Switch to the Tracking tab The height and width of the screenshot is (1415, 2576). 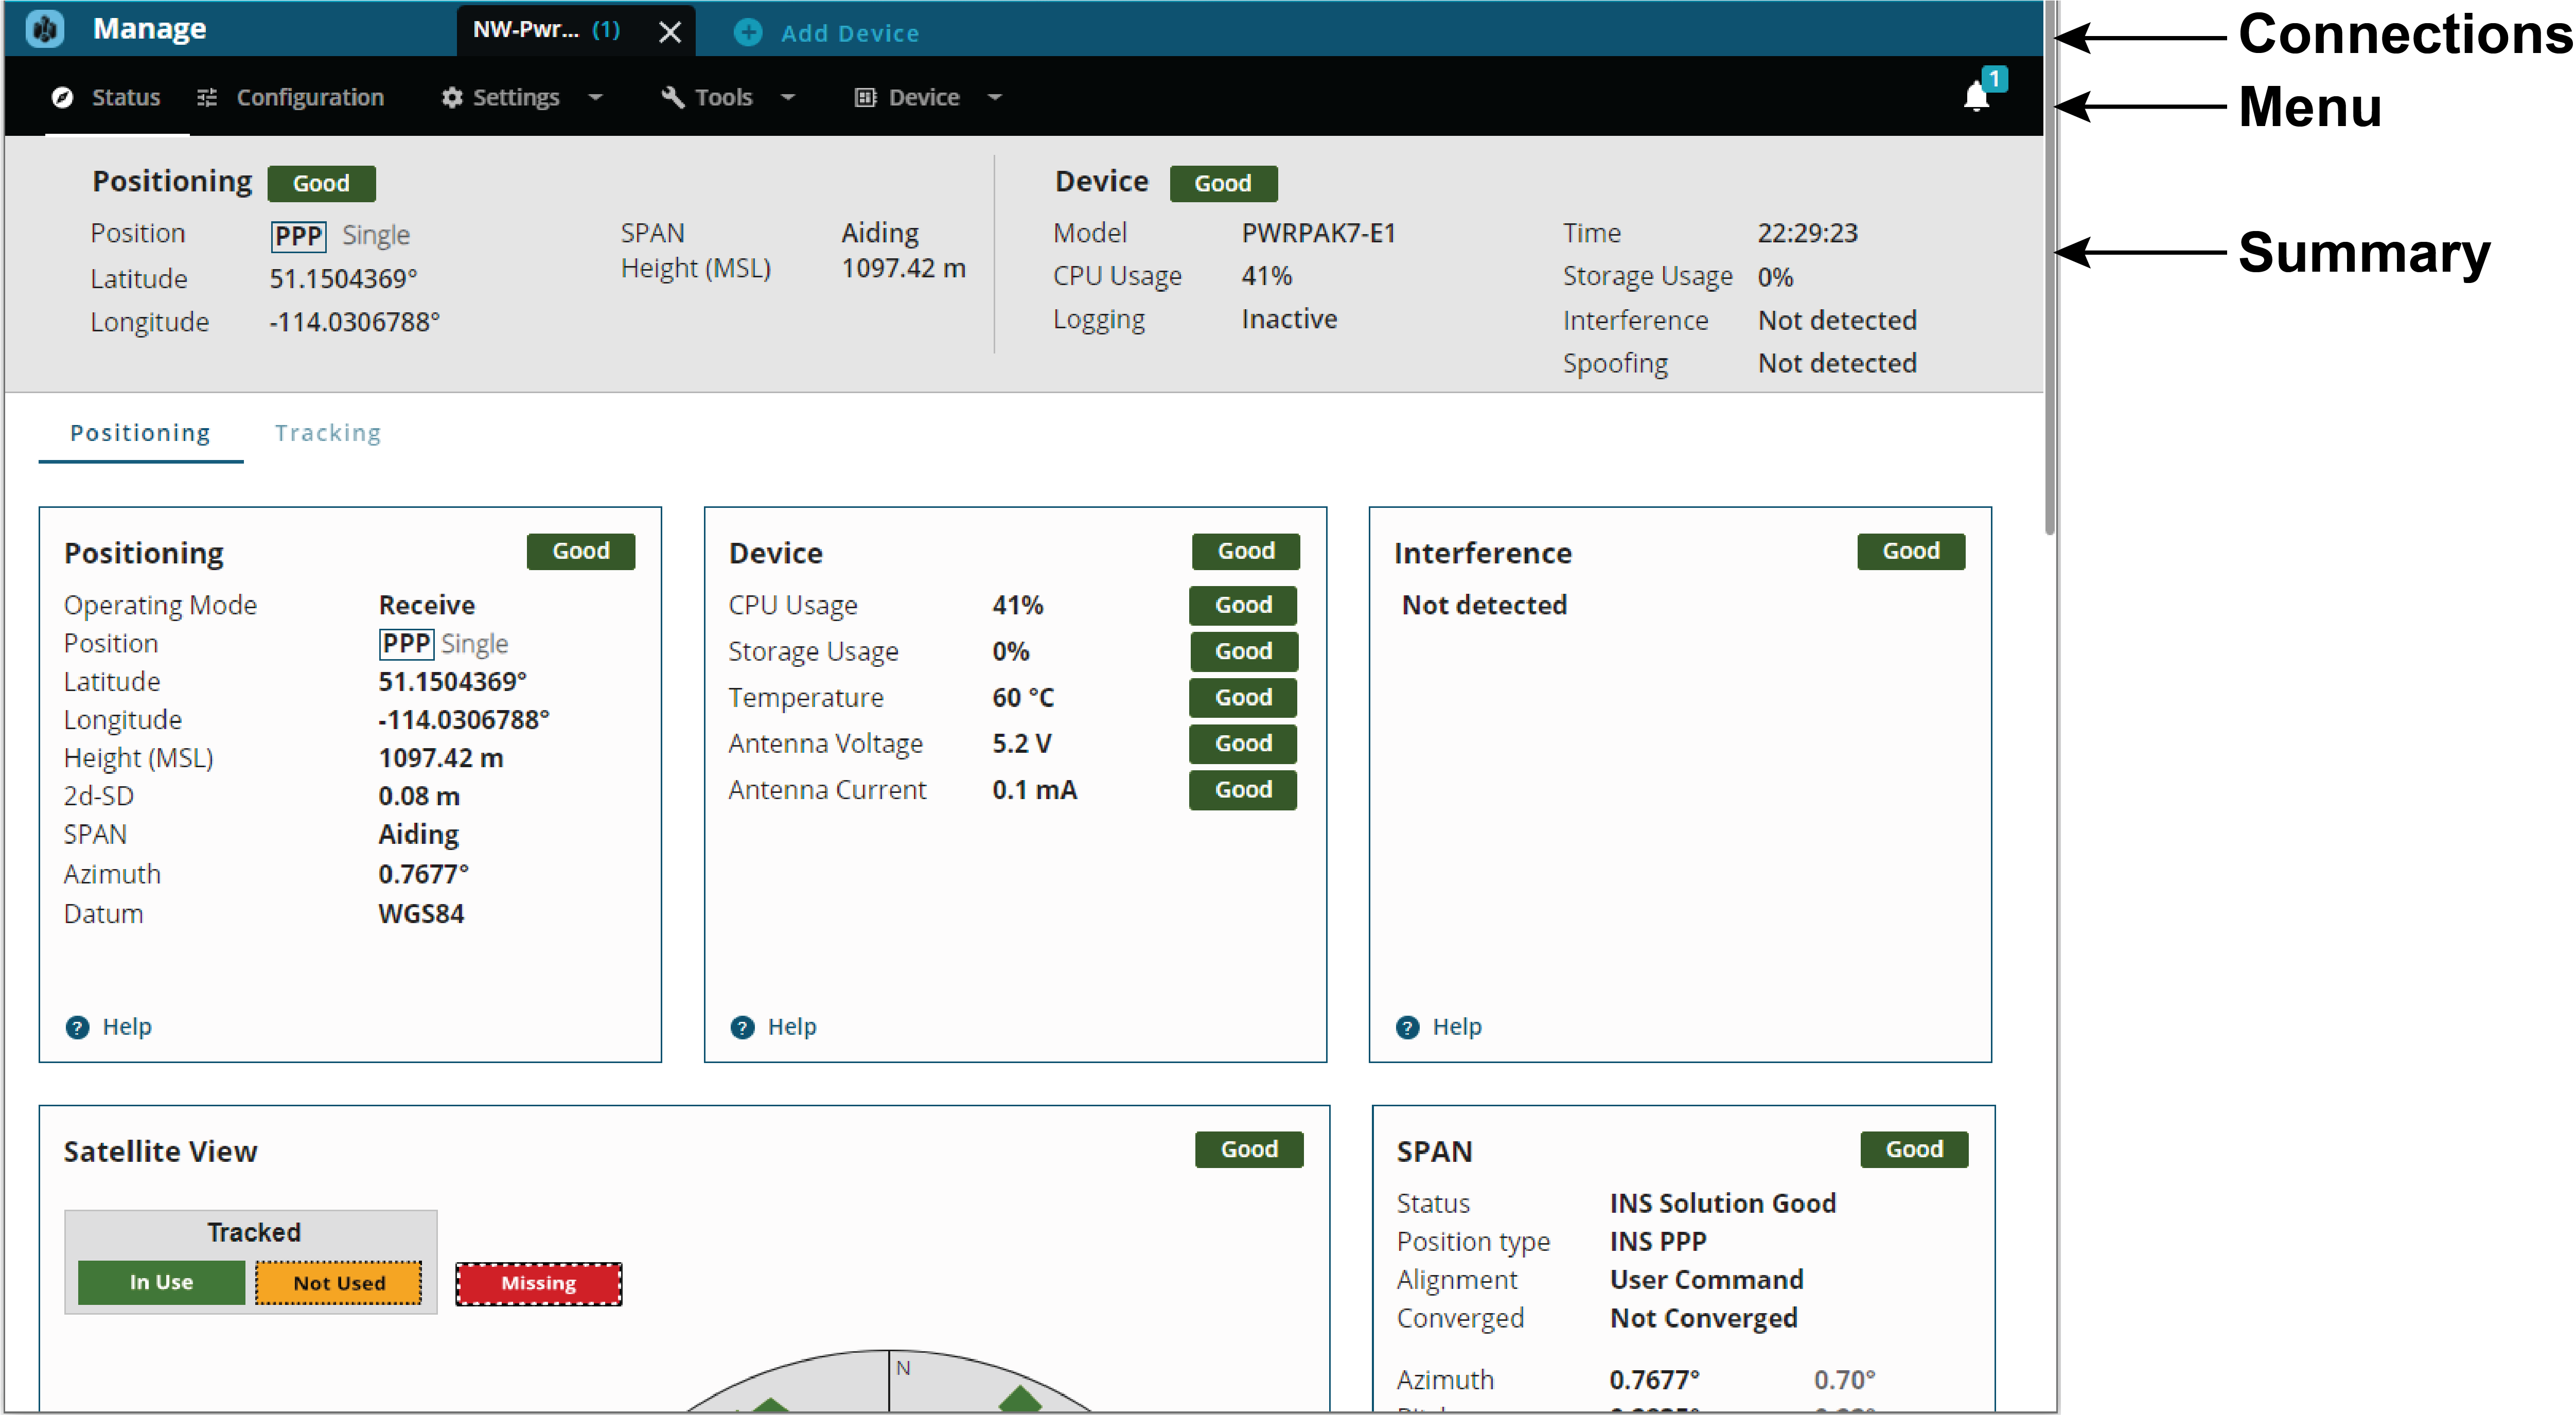(x=328, y=433)
